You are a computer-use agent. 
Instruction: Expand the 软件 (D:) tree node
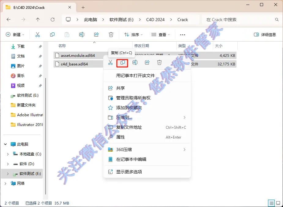(x=8, y=164)
